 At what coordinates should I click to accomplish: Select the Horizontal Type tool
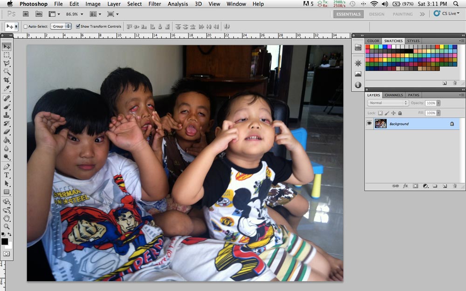7,175
